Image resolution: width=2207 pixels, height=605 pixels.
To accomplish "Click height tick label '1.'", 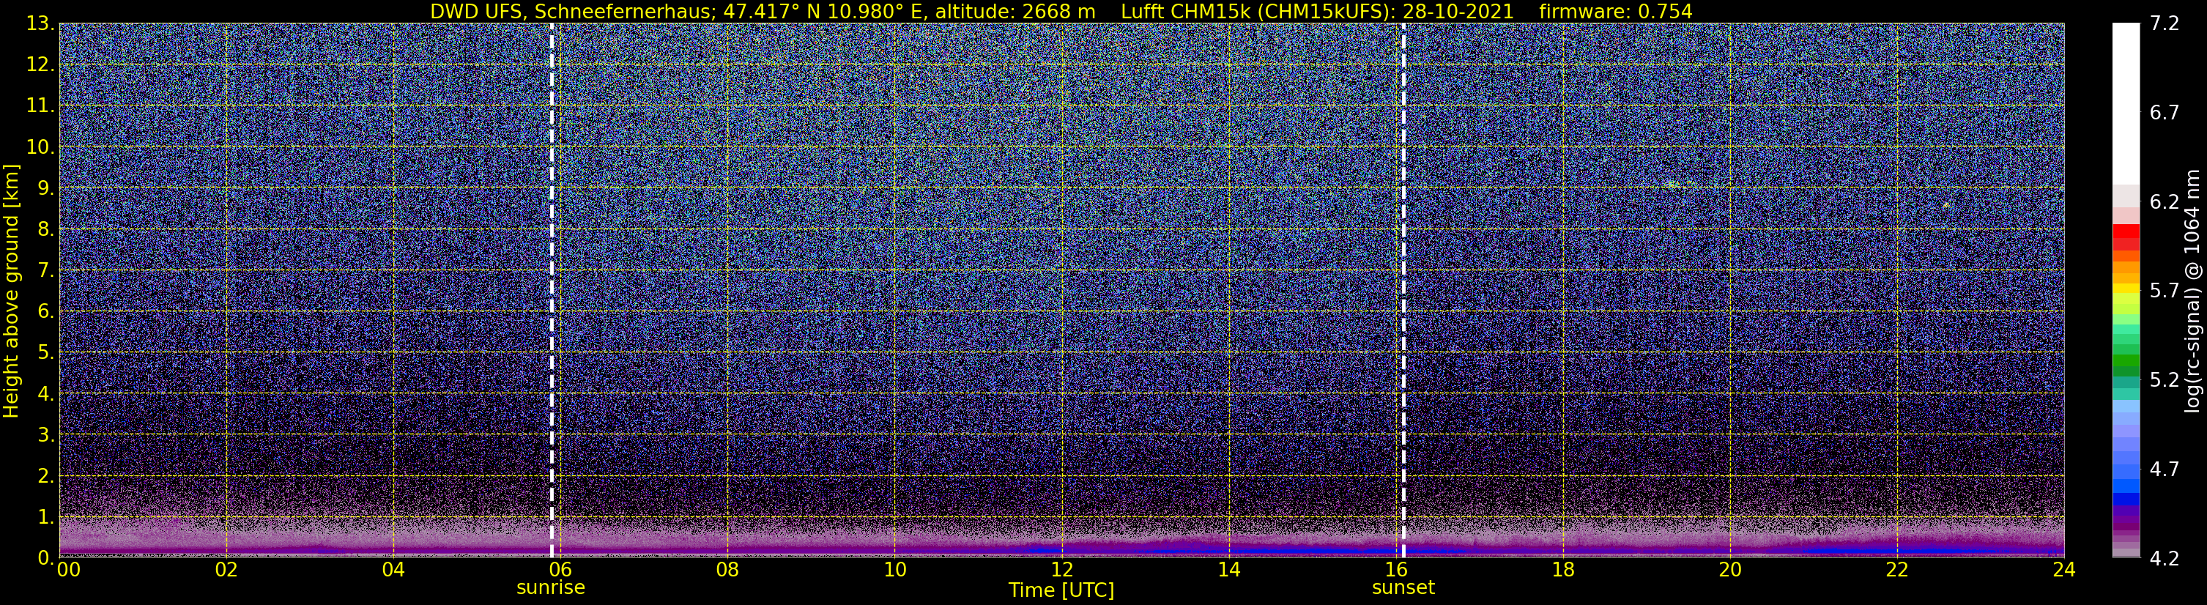I will pos(46,518).
